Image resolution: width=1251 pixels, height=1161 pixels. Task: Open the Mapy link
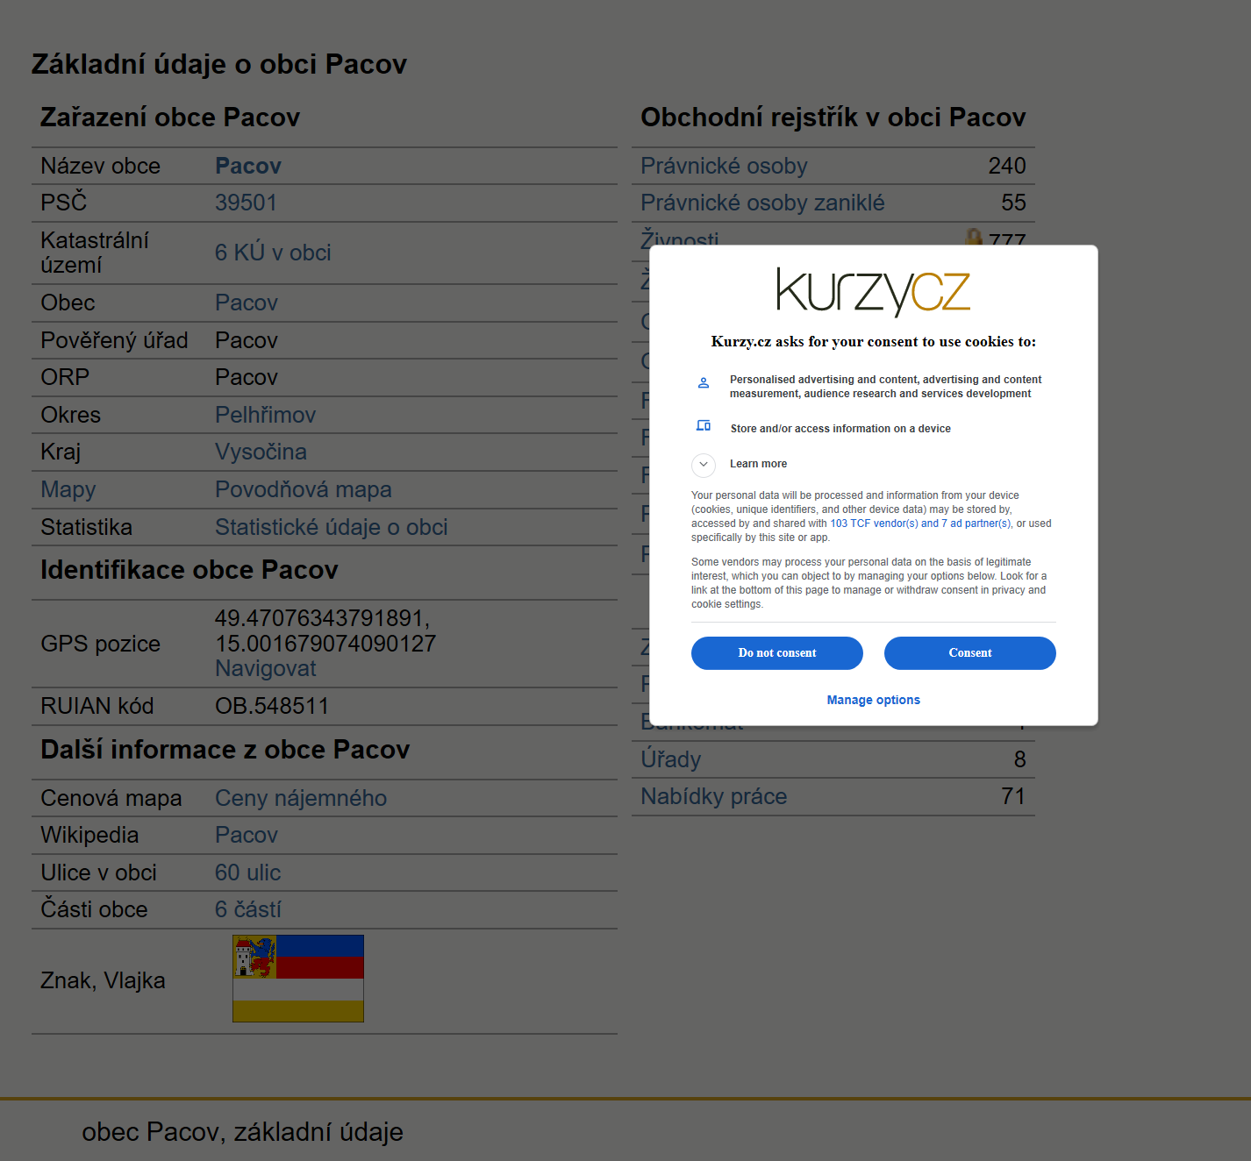click(x=68, y=489)
